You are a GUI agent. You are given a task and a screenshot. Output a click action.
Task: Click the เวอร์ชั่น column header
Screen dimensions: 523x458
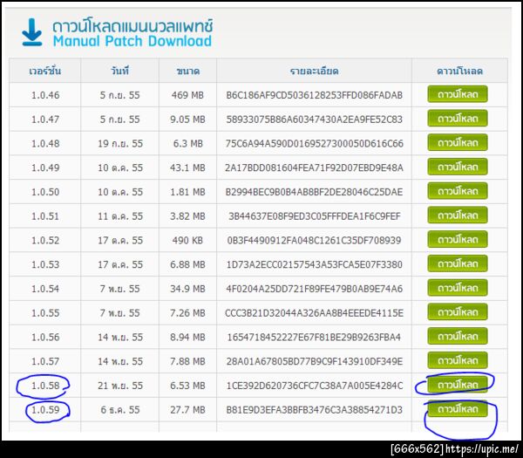[x=45, y=71]
